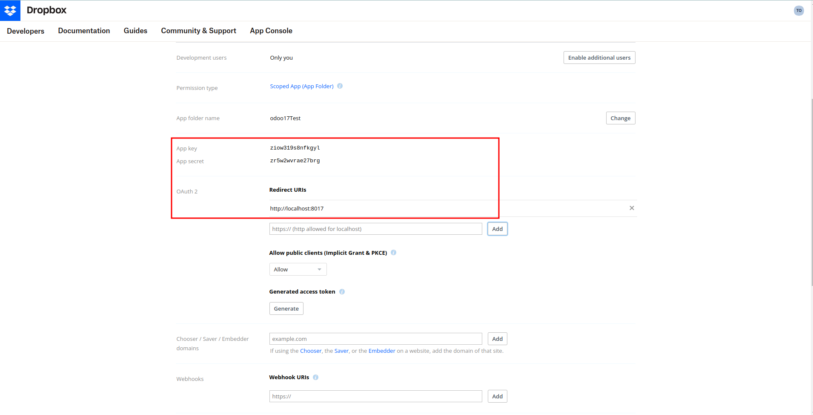
Task: Click into the example.com domain field
Action: [375, 339]
